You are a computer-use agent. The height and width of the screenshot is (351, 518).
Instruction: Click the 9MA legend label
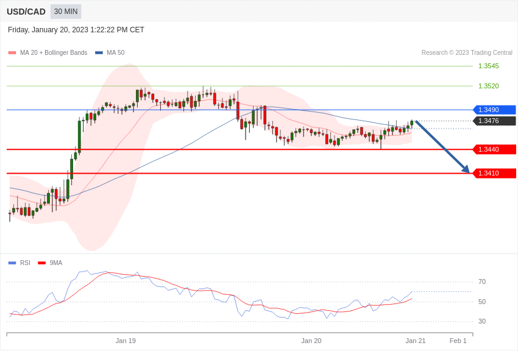tap(56, 263)
